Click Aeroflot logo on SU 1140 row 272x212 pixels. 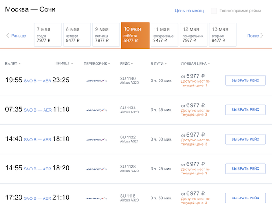[x=96, y=81]
